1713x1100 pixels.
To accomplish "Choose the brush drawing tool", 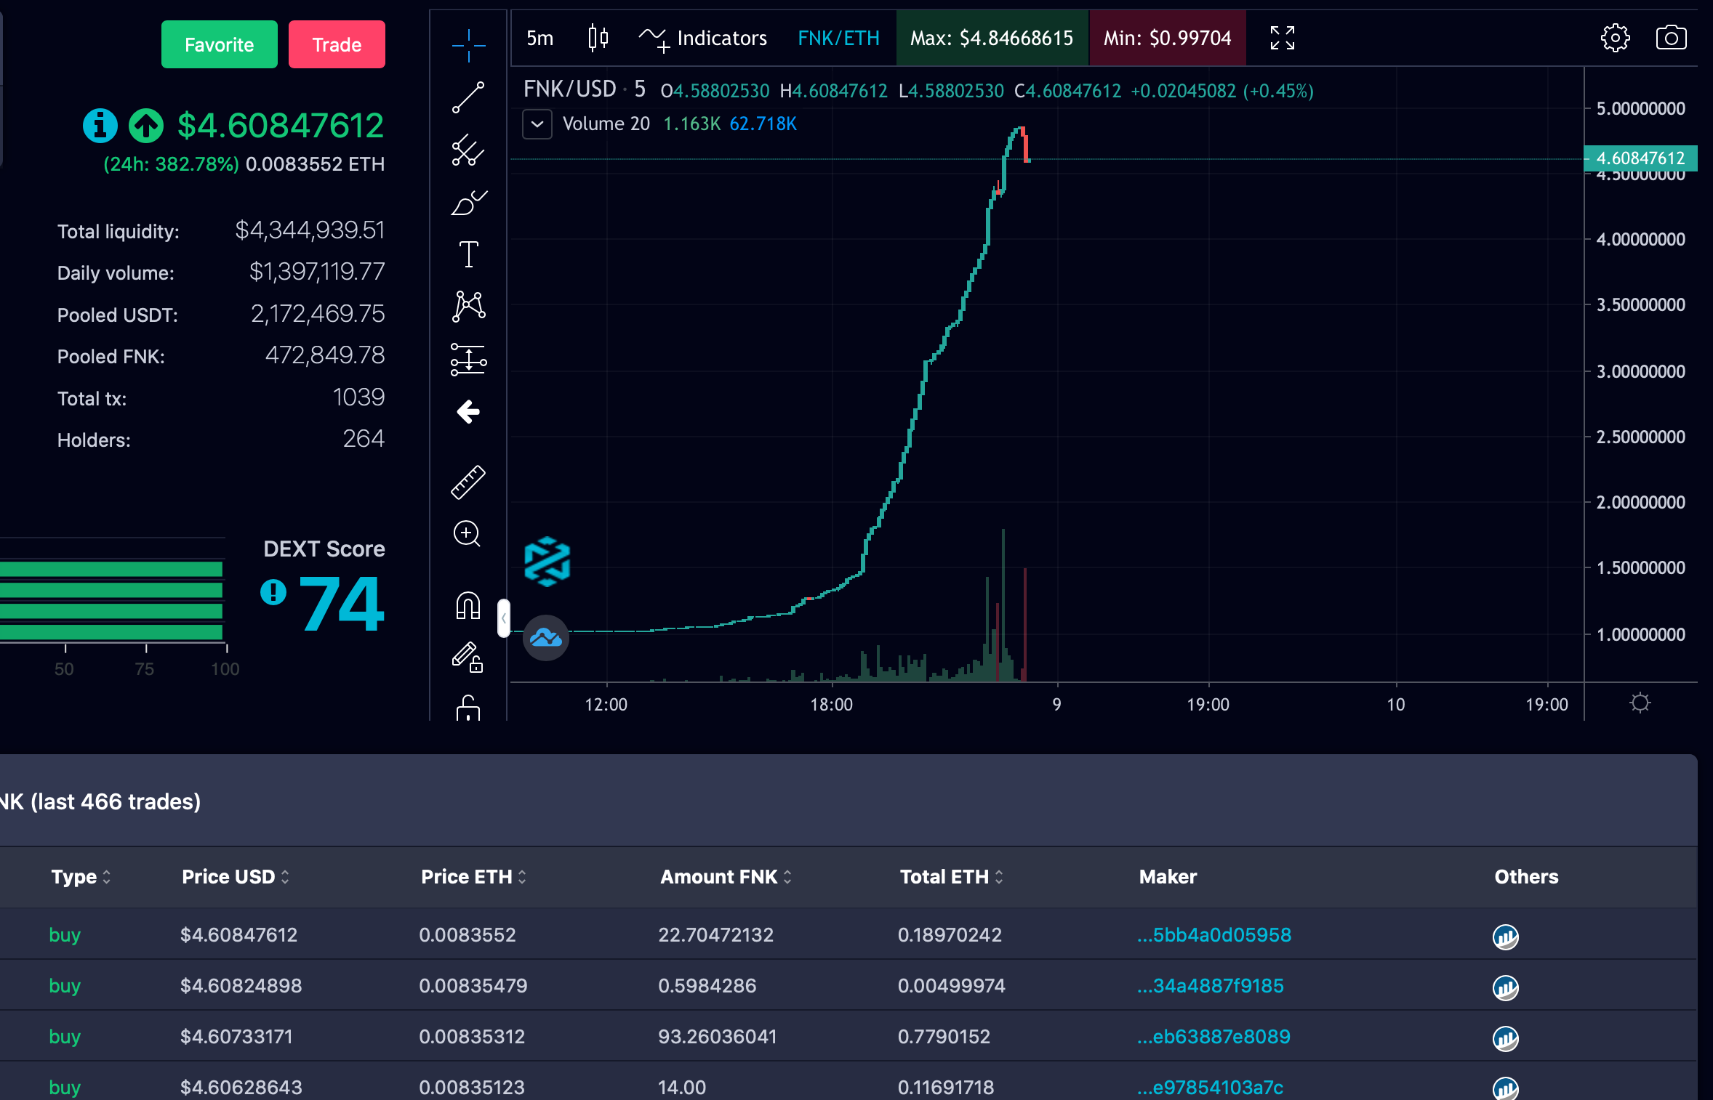I will click(468, 203).
